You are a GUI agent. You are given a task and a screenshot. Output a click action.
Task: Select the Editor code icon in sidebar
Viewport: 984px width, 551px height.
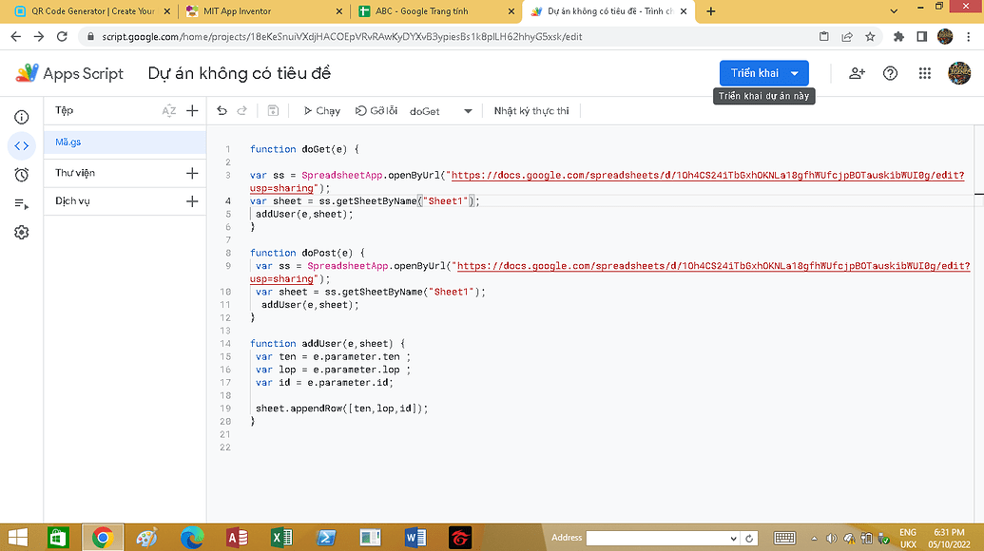(21, 145)
